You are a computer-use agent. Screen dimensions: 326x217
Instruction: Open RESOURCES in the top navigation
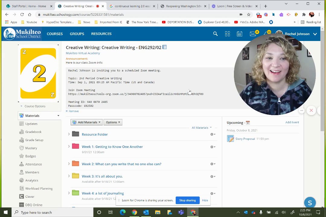[x=101, y=34]
